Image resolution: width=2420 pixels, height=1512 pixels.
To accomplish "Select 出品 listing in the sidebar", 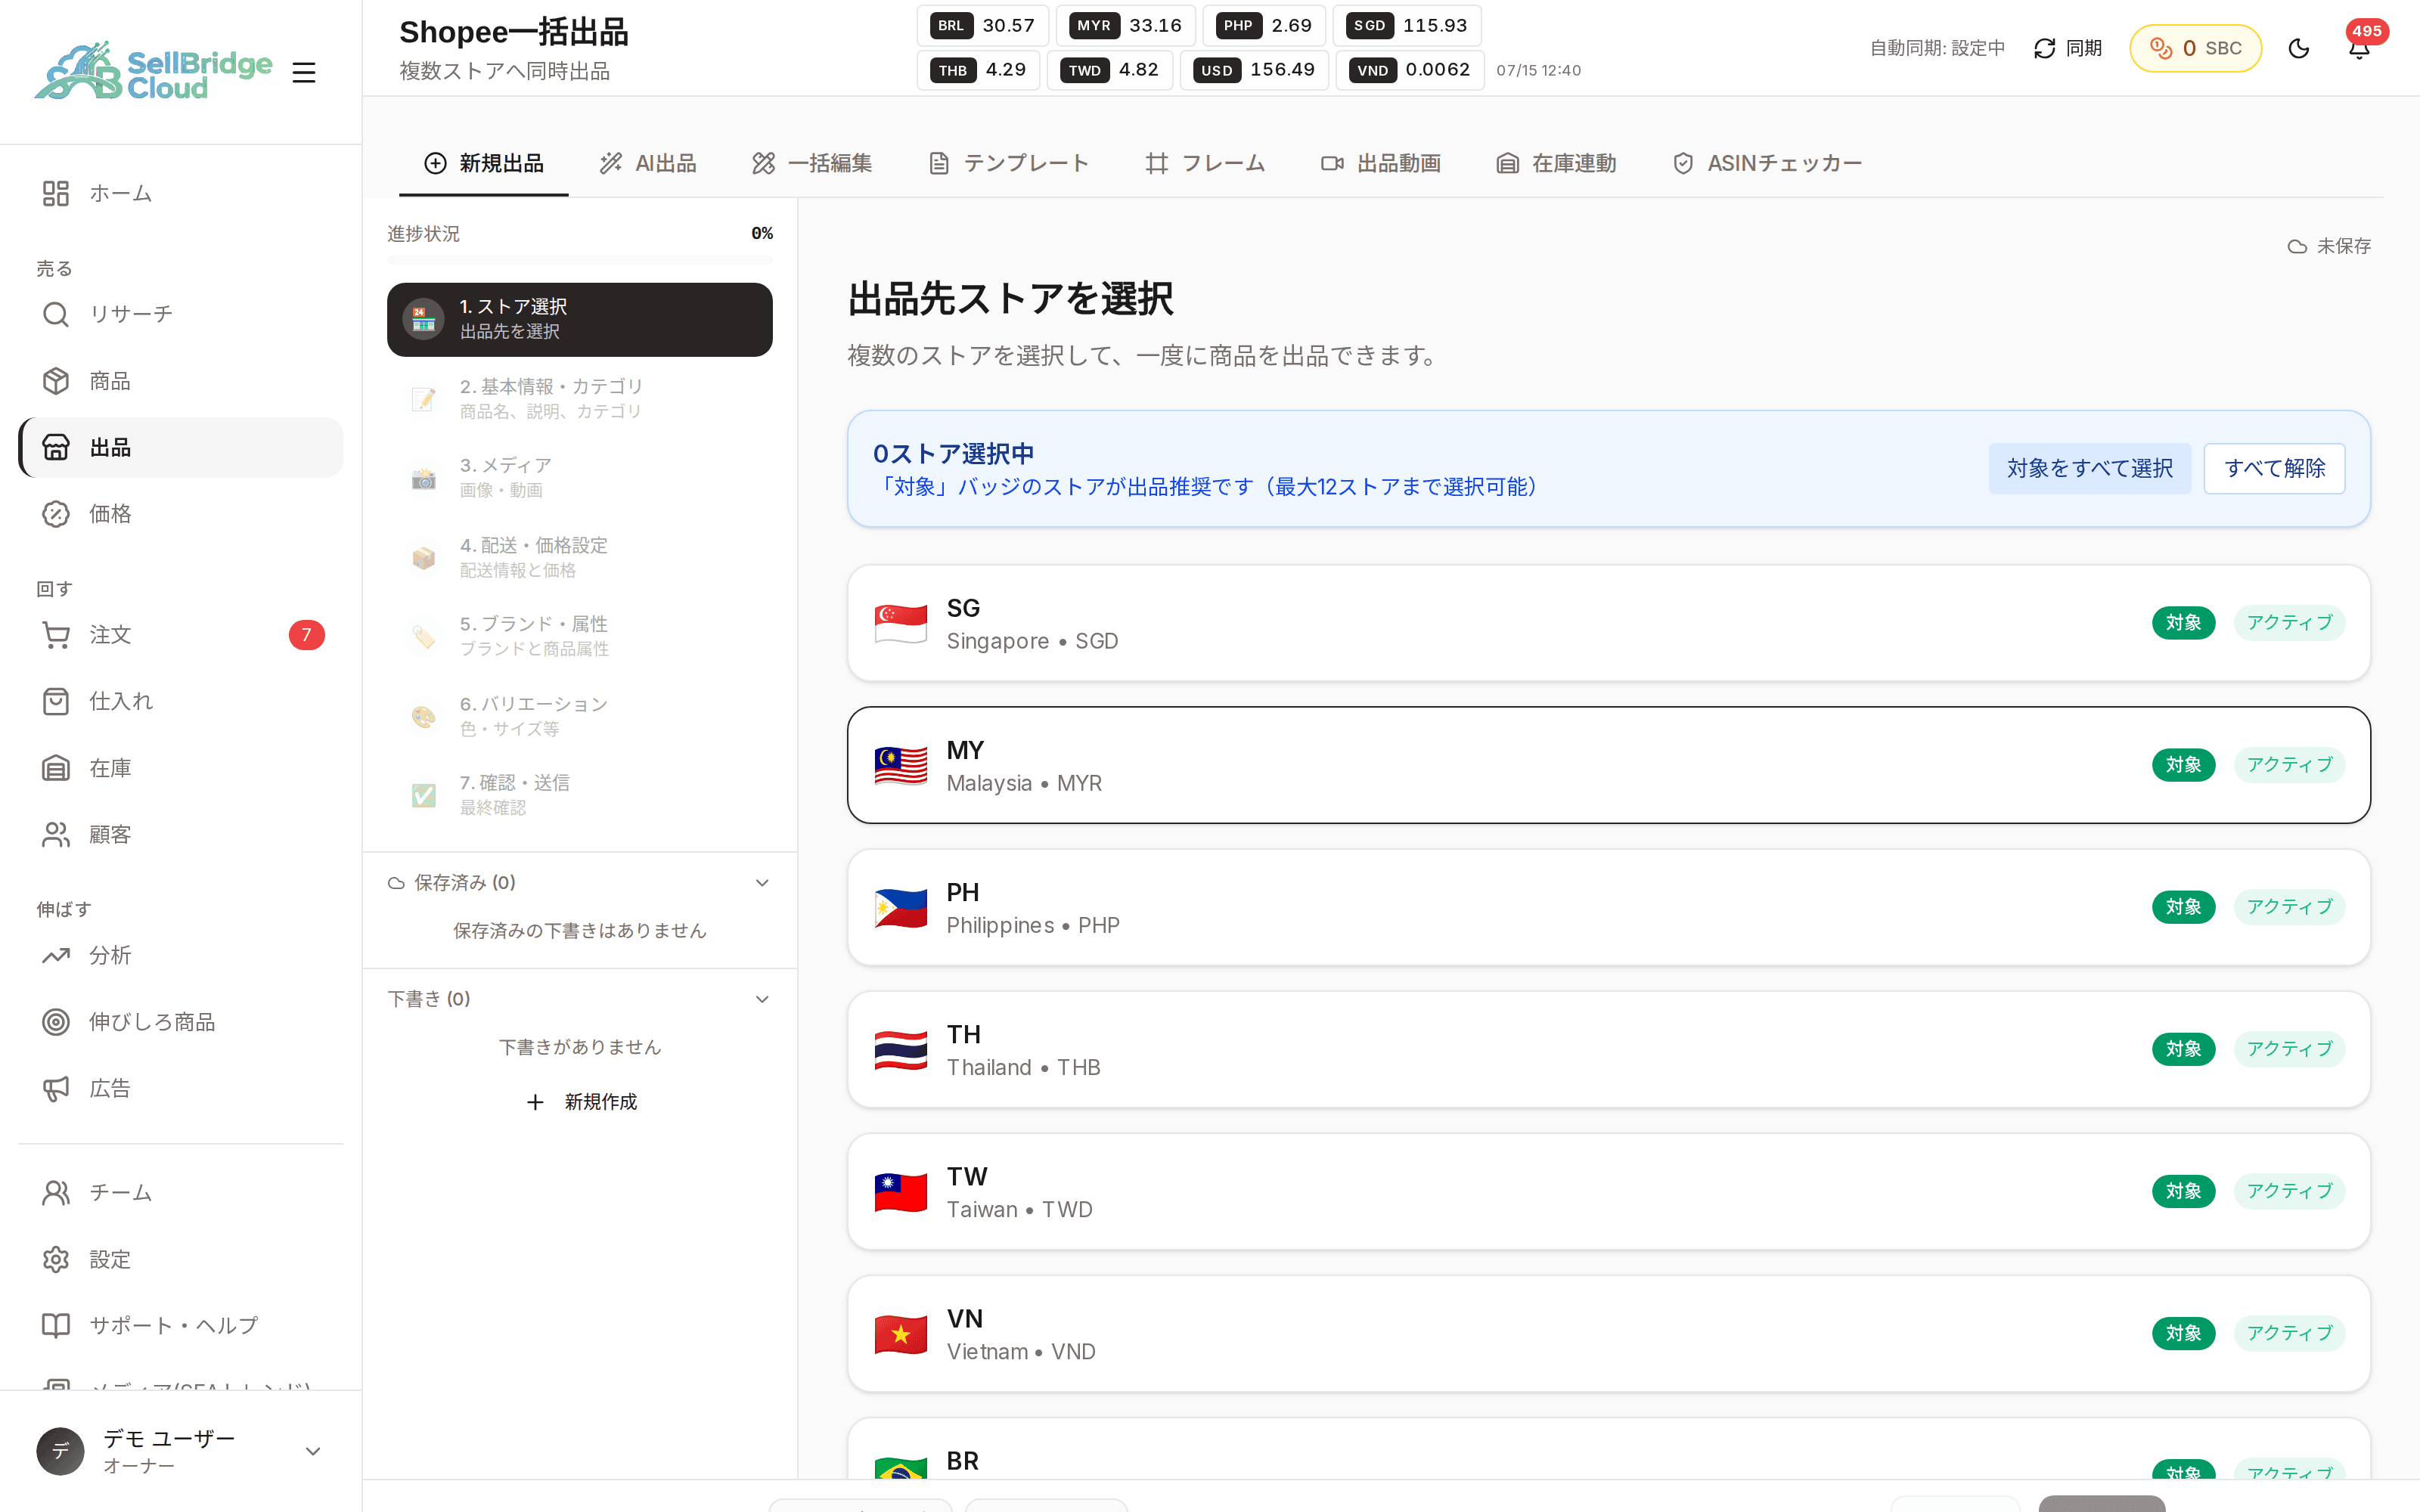I will tap(181, 447).
